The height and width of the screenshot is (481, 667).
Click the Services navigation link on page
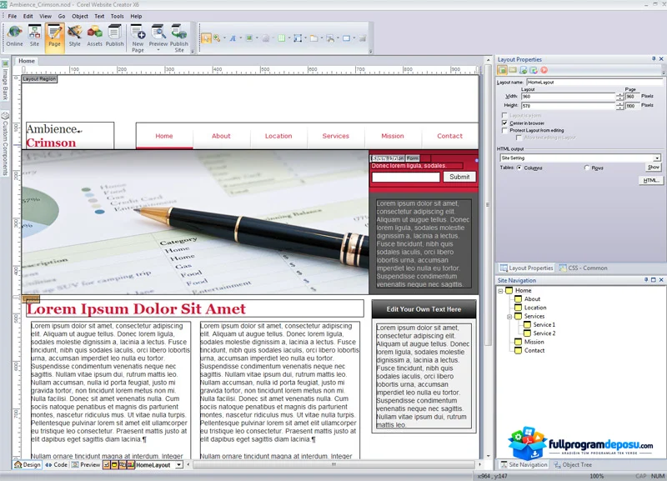point(336,136)
